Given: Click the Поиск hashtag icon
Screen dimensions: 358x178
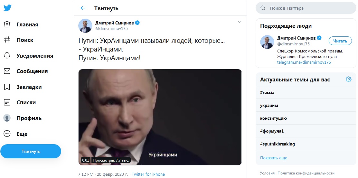Looking at the screenshot, I should [7, 40].
